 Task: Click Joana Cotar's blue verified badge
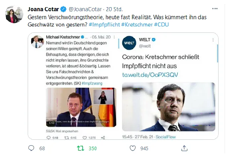(64, 9)
